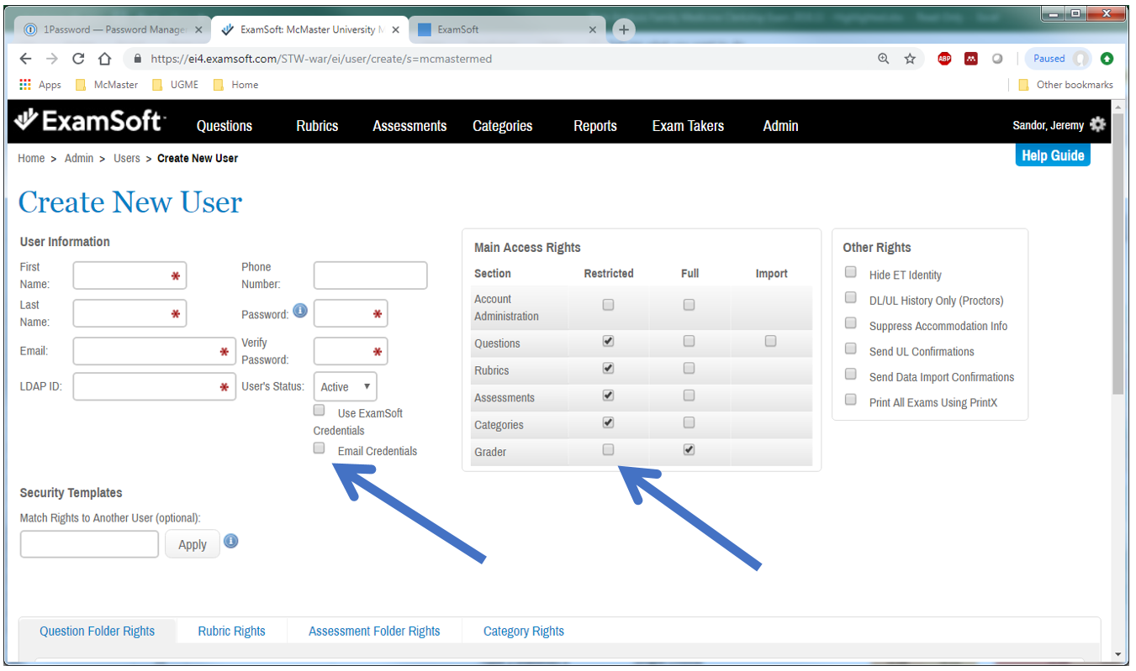
Task: Uncheck Restricted for Questions
Action: 608,341
